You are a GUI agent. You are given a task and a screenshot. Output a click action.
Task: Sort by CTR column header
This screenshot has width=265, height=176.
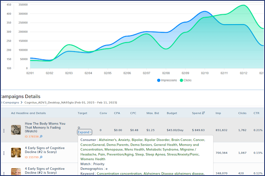(256, 113)
